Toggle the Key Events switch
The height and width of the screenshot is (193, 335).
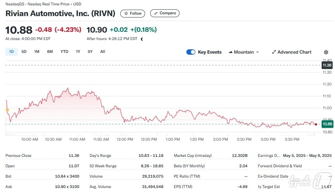tap(191, 52)
